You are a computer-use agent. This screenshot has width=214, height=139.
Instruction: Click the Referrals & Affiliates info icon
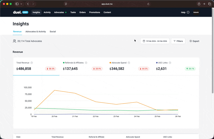(86, 63)
